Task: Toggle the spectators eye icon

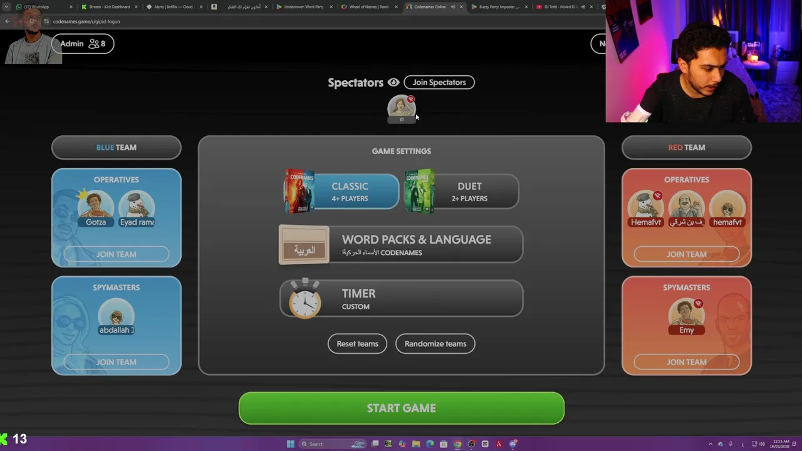Action: (x=393, y=83)
